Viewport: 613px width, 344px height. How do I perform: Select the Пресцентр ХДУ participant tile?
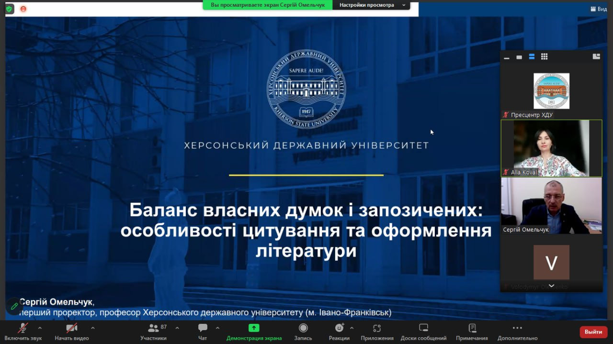point(551,91)
